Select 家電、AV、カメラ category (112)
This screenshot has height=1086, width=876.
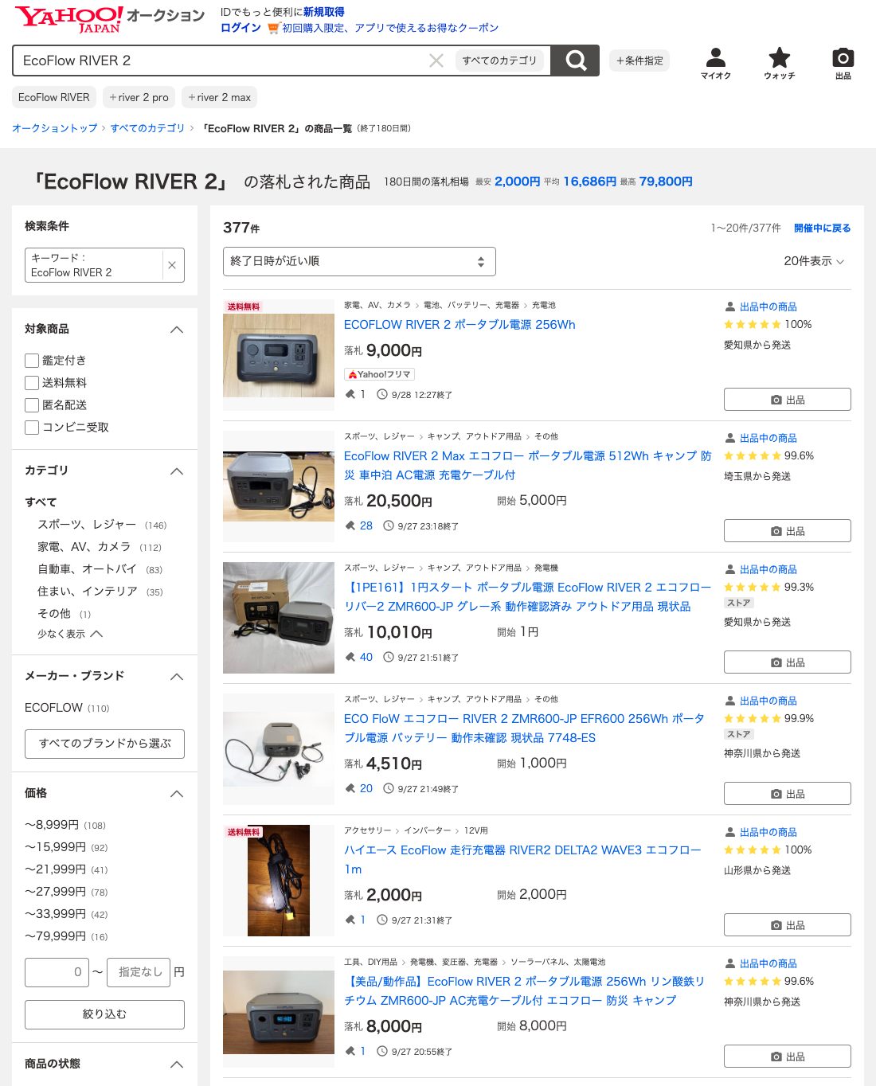(100, 547)
